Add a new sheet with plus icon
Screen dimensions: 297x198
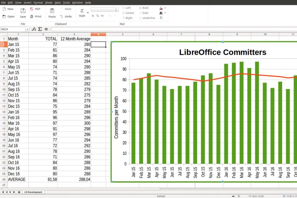tap(19, 192)
